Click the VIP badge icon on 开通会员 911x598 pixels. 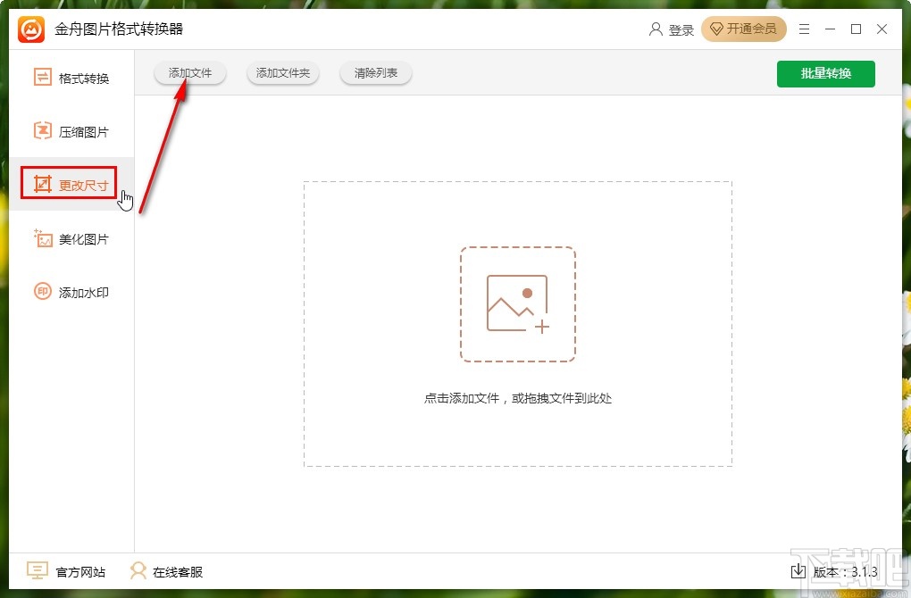tap(715, 29)
